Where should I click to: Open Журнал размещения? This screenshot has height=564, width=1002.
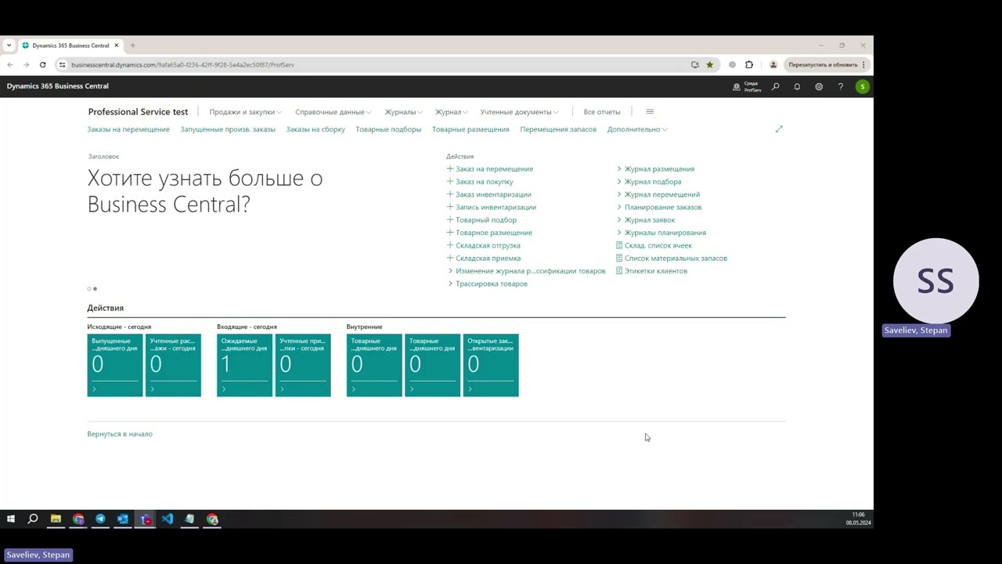(x=655, y=169)
